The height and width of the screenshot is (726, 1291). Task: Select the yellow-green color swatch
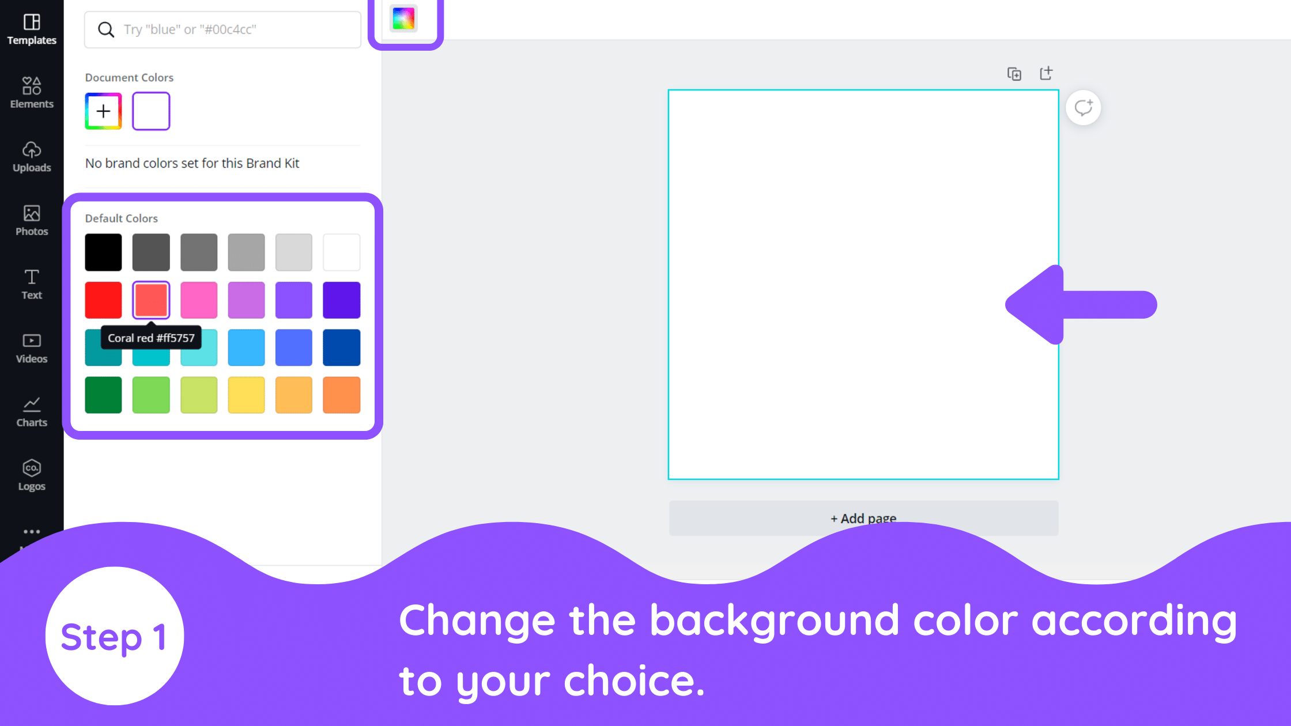(199, 395)
